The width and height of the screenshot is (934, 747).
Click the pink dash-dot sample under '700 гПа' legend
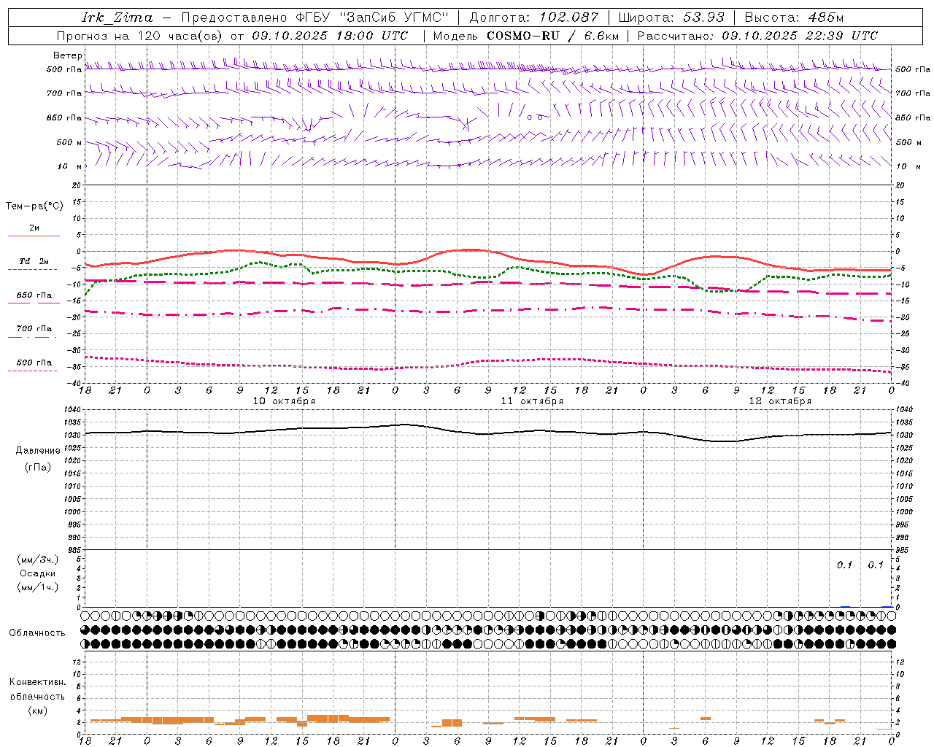[x=32, y=337]
